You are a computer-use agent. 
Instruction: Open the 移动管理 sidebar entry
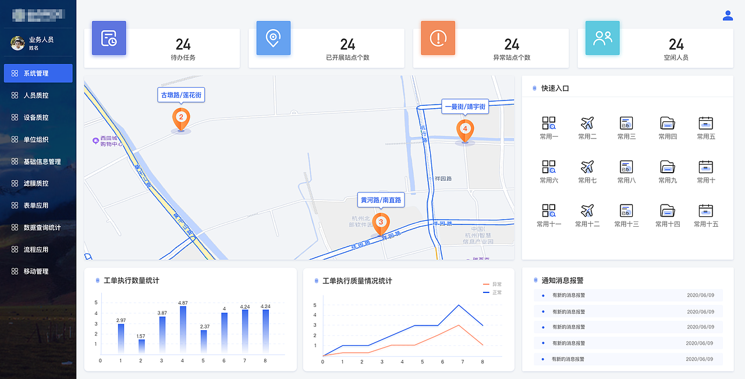(x=38, y=271)
